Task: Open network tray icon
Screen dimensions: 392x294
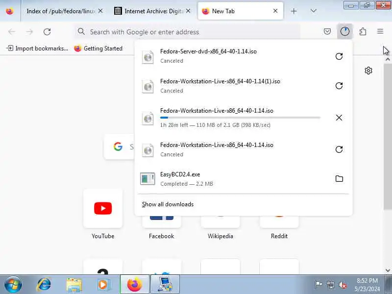Action: click(x=330, y=285)
